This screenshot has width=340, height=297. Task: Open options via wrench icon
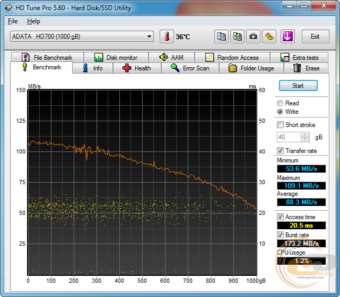269,37
